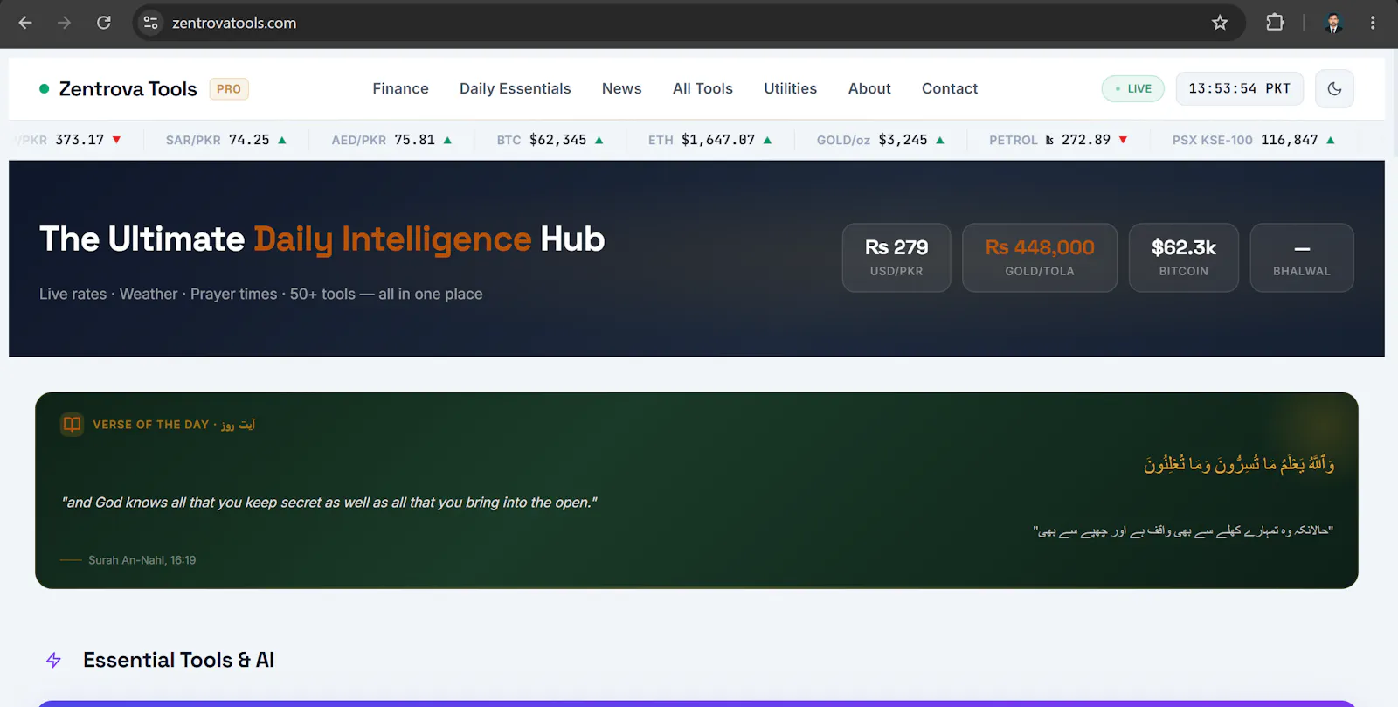Image resolution: width=1398 pixels, height=707 pixels.
Task: Open the BITCOIN $62.3k card
Action: pos(1184,258)
